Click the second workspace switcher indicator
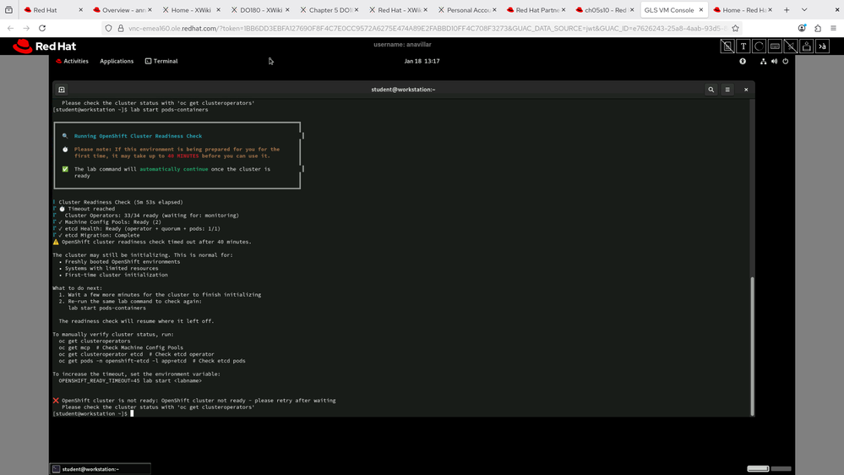The image size is (844, 475). coord(781,468)
